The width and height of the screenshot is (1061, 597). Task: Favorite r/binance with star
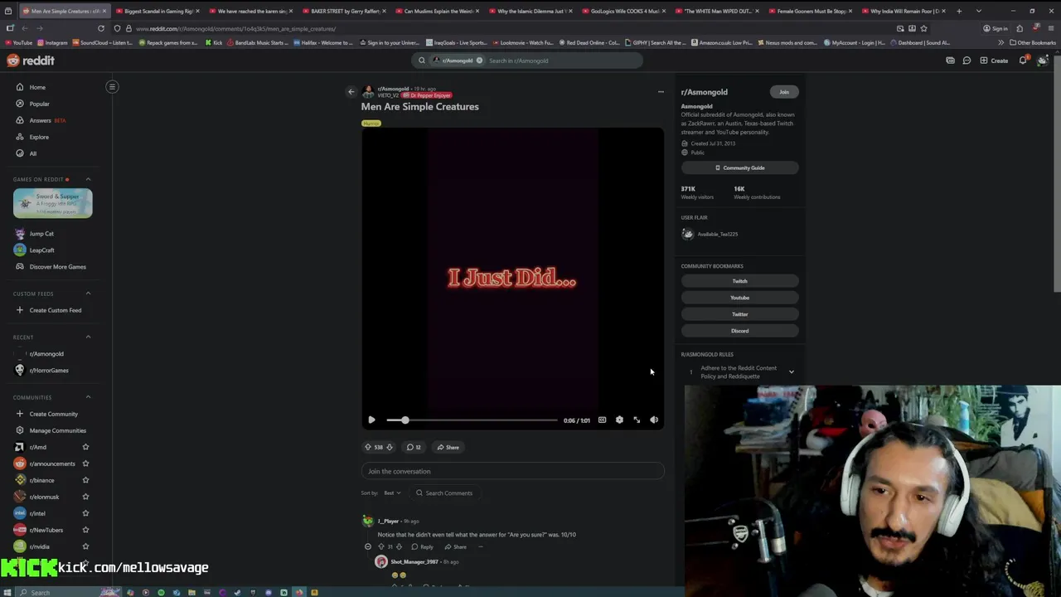[85, 480]
